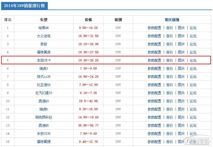Viewport: 213px width, 147px height.
Task: Click price 7.39~9.59 for 瑞虎3
Action: 88,68
